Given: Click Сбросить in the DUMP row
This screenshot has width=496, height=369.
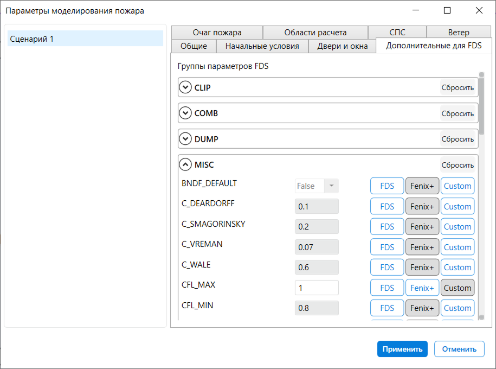Looking at the screenshot, I should pos(458,139).
